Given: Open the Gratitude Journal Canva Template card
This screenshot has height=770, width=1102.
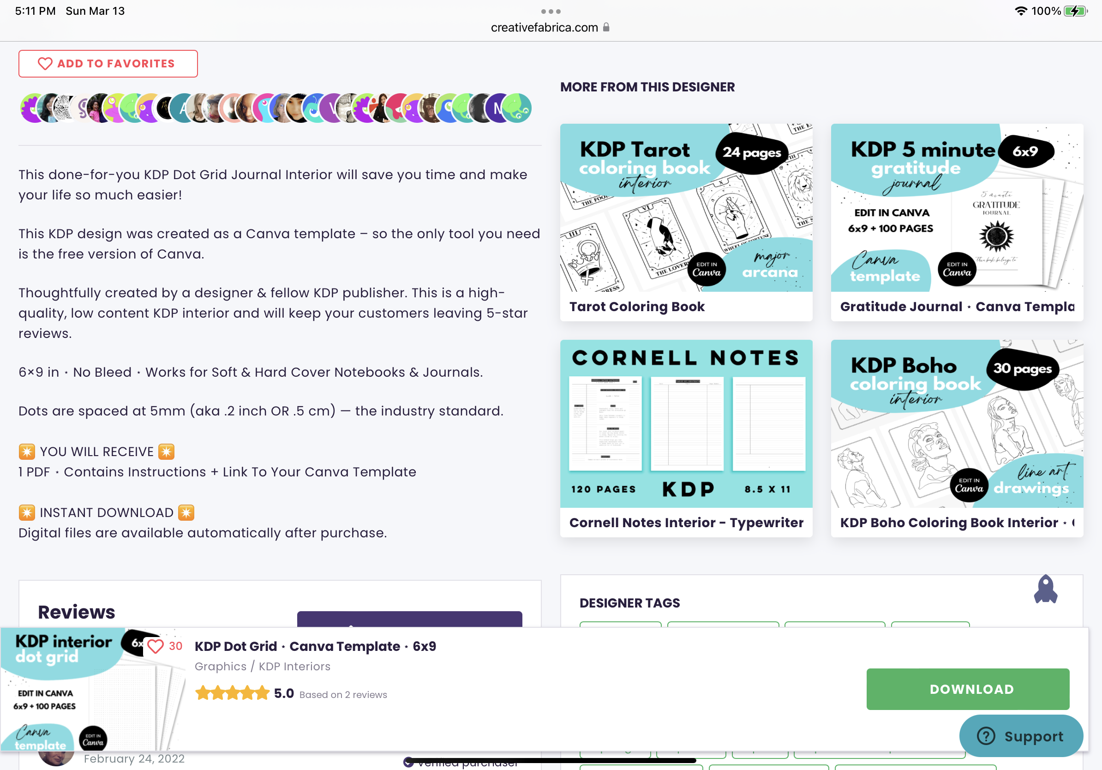Looking at the screenshot, I should (957, 222).
